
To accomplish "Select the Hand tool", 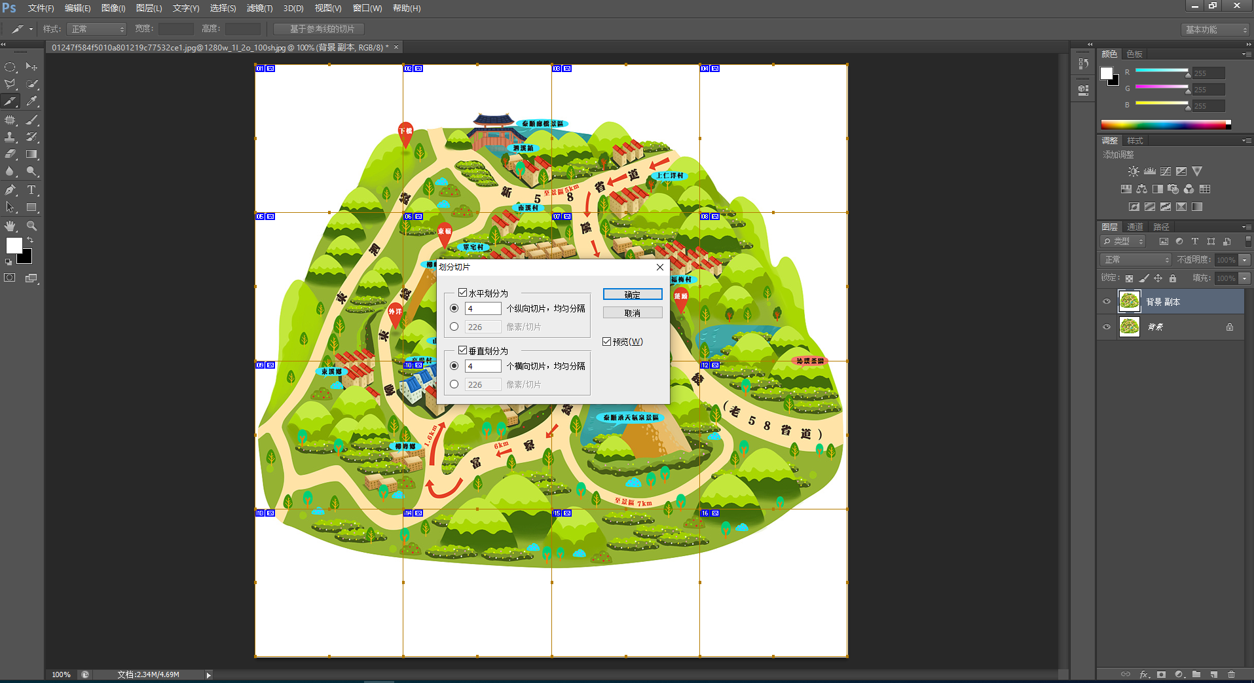I will [x=10, y=226].
